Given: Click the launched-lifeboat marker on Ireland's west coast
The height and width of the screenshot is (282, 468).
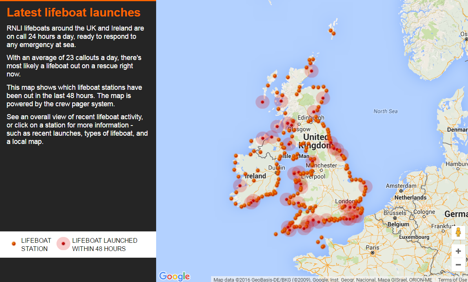Looking at the screenshot, I should [x=240, y=186].
